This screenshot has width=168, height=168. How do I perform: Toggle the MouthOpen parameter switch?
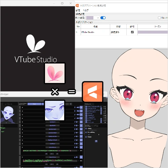[77, 147]
